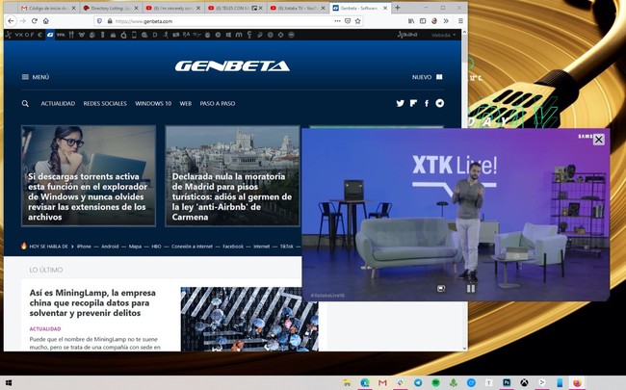Switch to the 'TELES CON' YouTube tab
626x390 pixels.
pos(235,8)
